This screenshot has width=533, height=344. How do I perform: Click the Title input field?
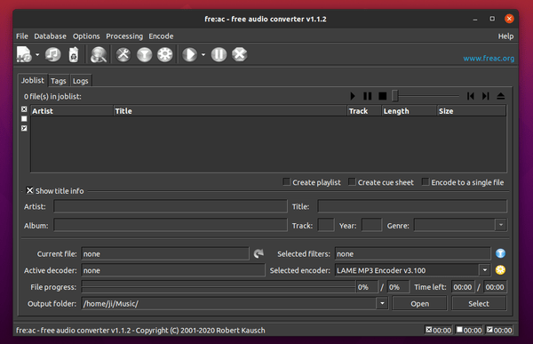(x=412, y=206)
